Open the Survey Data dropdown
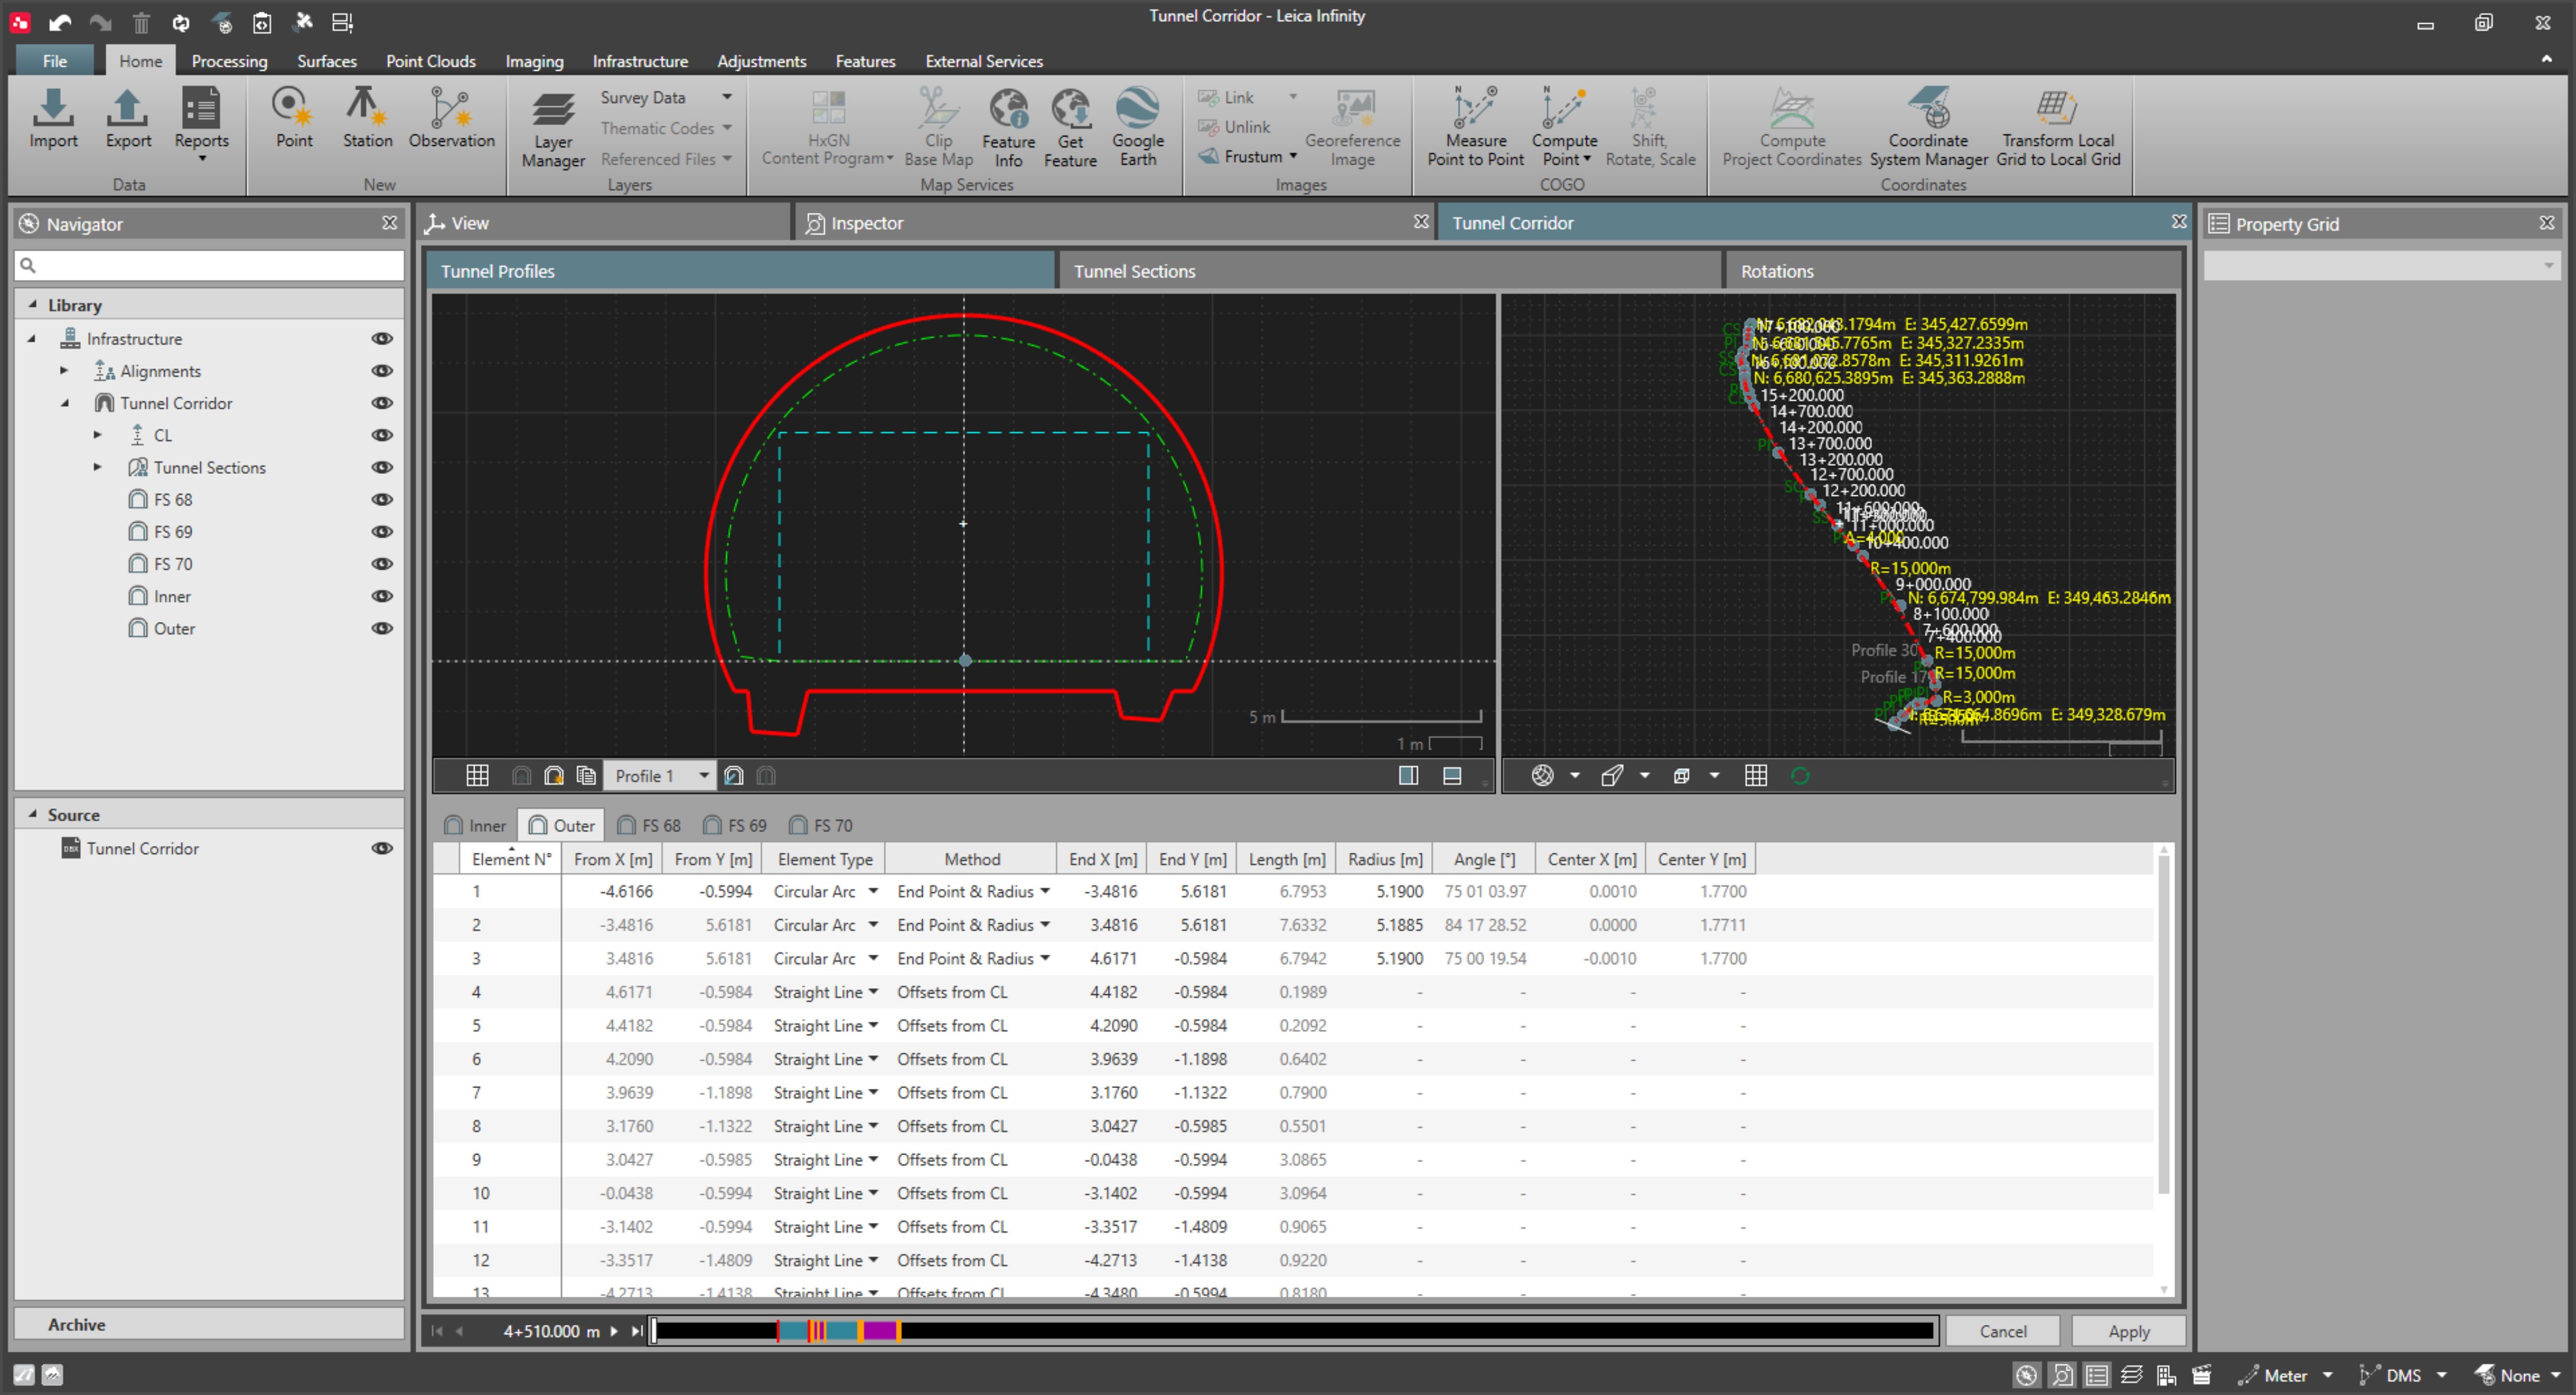 pyautogui.click(x=727, y=97)
